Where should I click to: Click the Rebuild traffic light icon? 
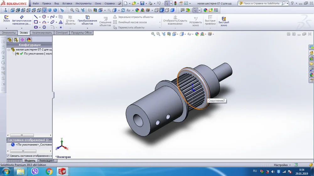click(x=176, y=3)
